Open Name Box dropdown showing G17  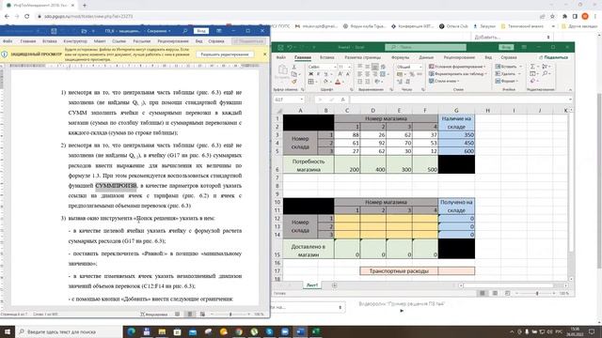pos(302,100)
